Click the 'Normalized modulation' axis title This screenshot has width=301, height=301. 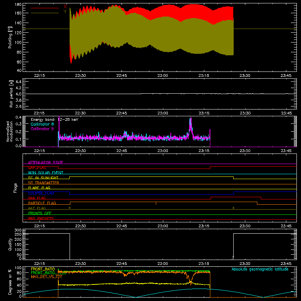10,131
